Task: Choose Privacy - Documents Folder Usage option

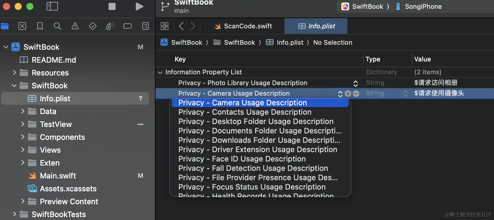Action: (x=260, y=131)
